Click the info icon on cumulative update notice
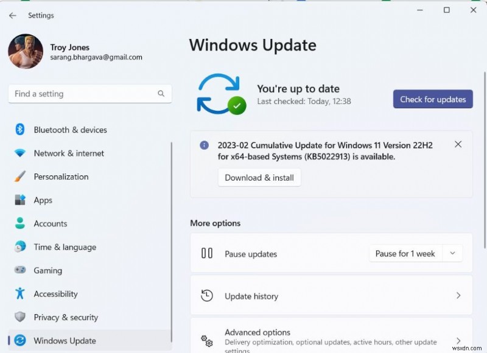This screenshot has width=487, height=353. click(x=204, y=145)
